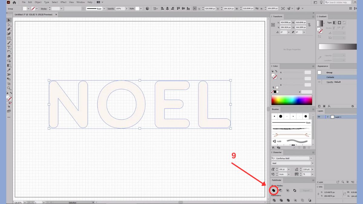The image size is (363, 204).
Task: Open the Style dropdown in control bar
Action: pyautogui.click(x=141, y=9)
